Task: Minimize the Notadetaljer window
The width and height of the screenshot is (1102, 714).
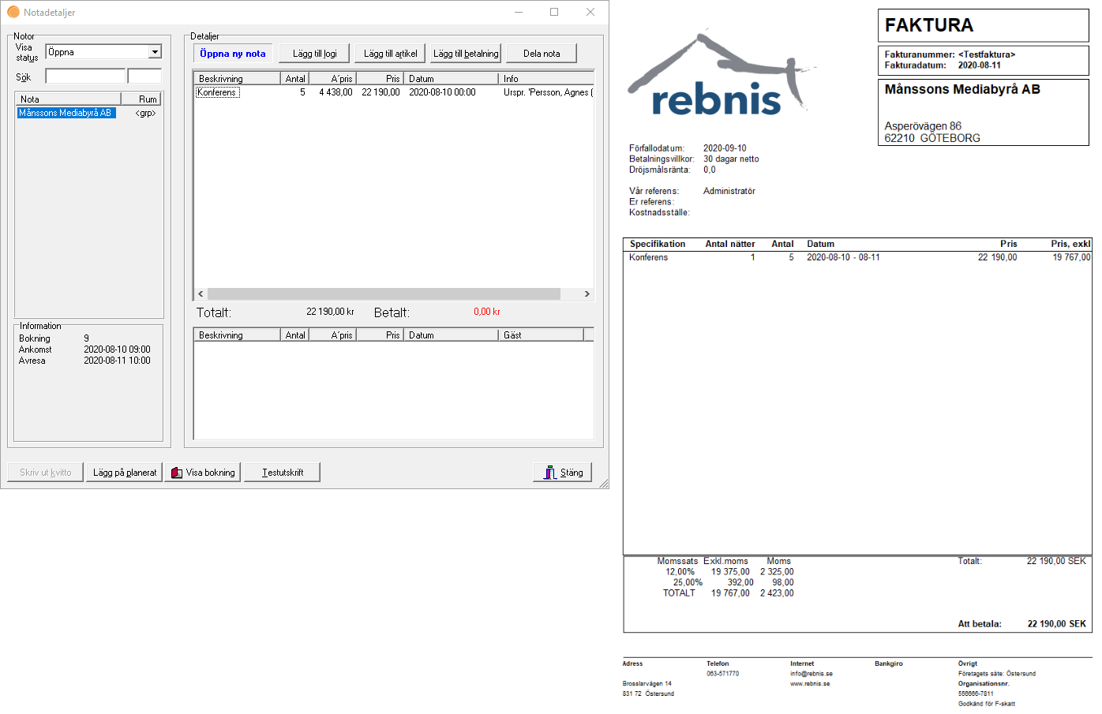Action: click(519, 13)
